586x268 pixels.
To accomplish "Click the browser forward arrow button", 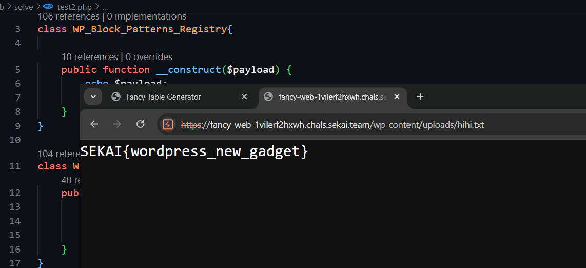I will coord(117,124).
